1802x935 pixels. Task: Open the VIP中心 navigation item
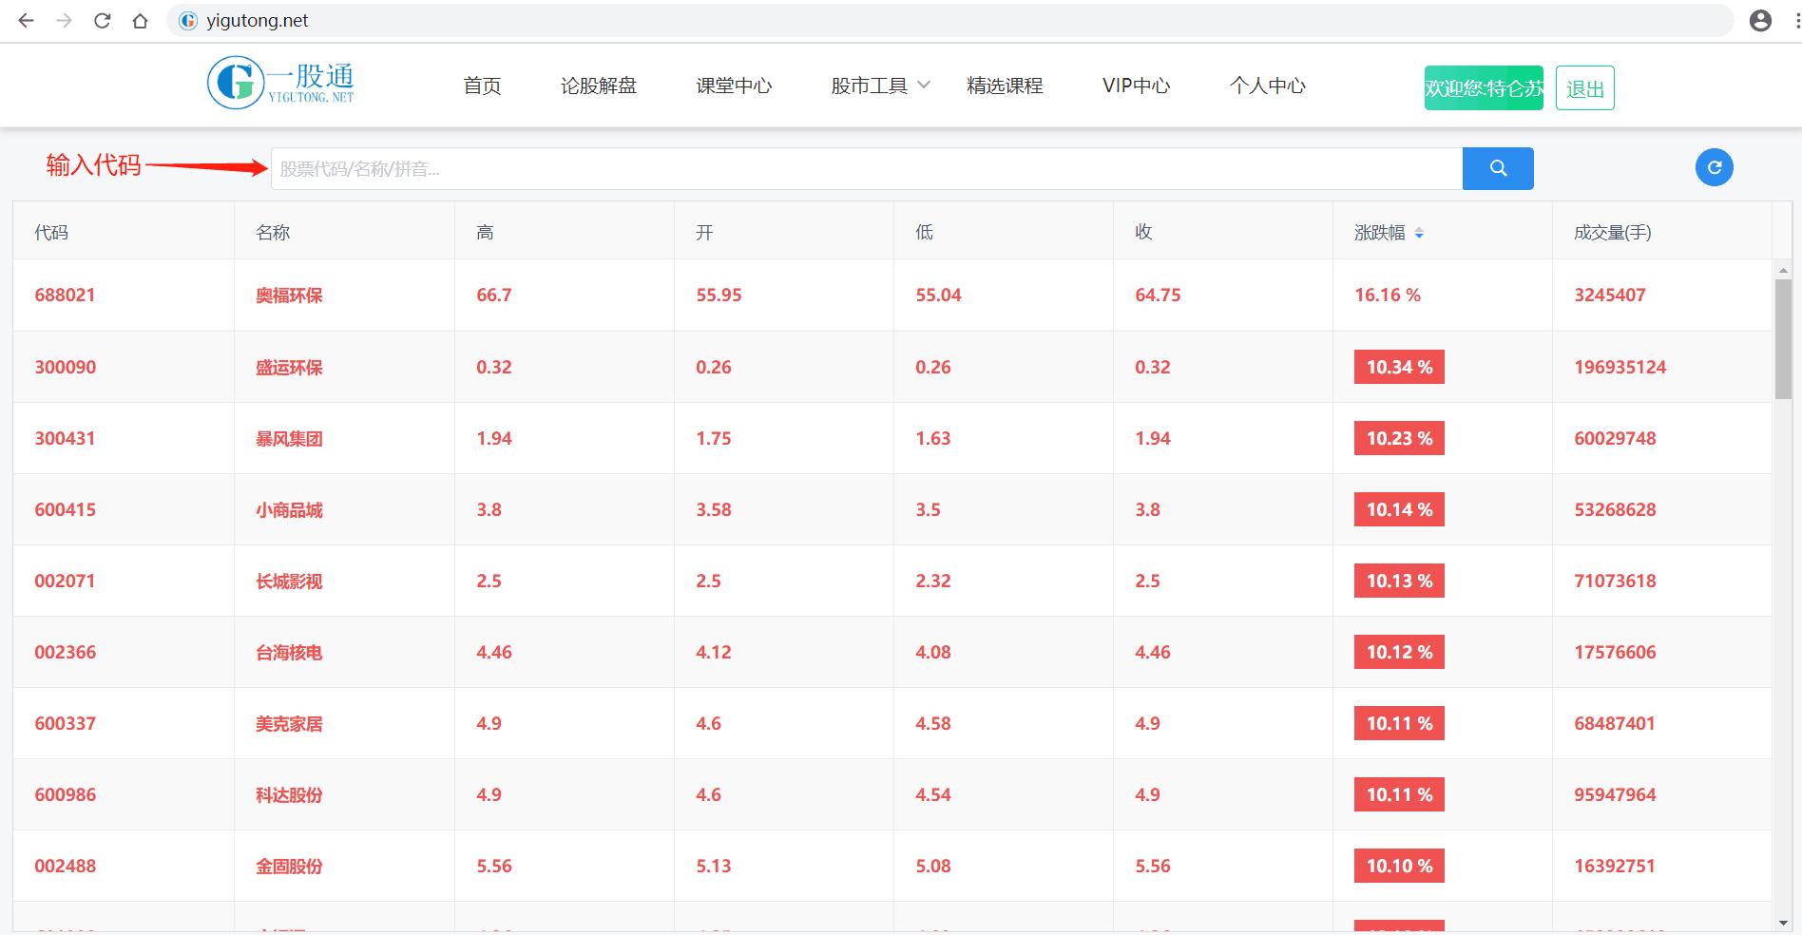pyautogui.click(x=1136, y=86)
